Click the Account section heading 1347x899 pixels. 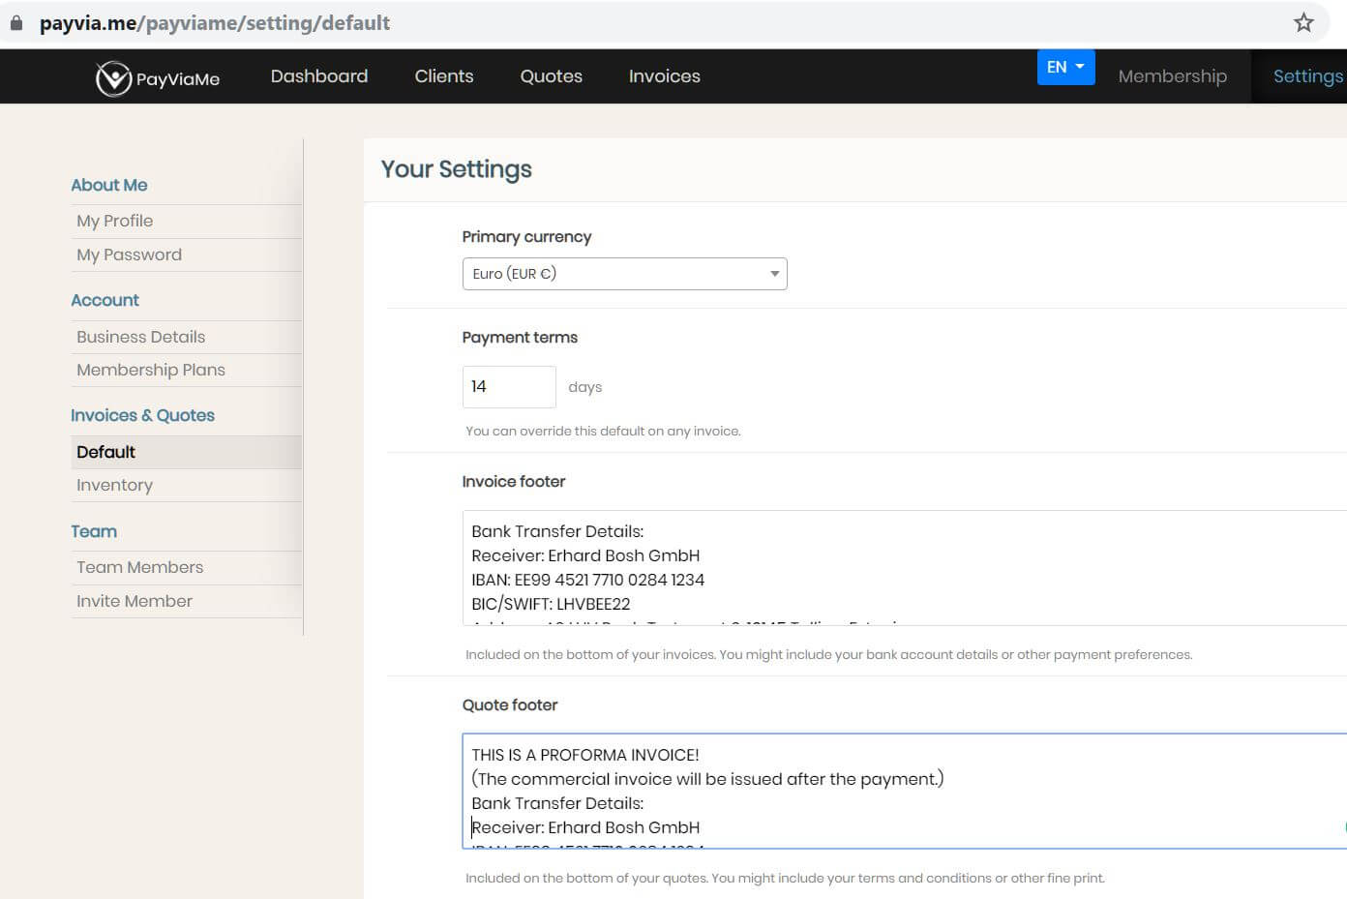(105, 300)
